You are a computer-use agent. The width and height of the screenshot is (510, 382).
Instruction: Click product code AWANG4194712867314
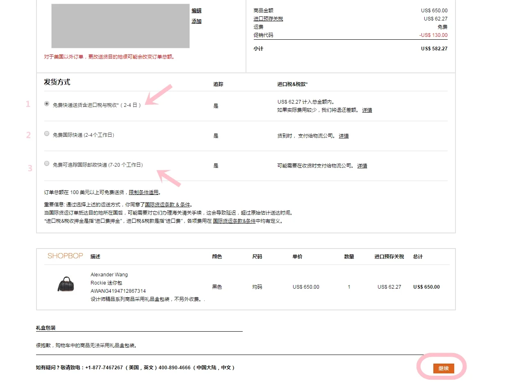pyautogui.click(x=118, y=291)
